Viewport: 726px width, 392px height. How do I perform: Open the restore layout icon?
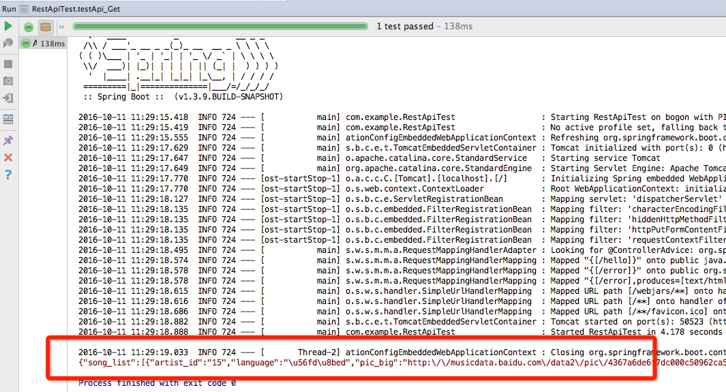8,119
